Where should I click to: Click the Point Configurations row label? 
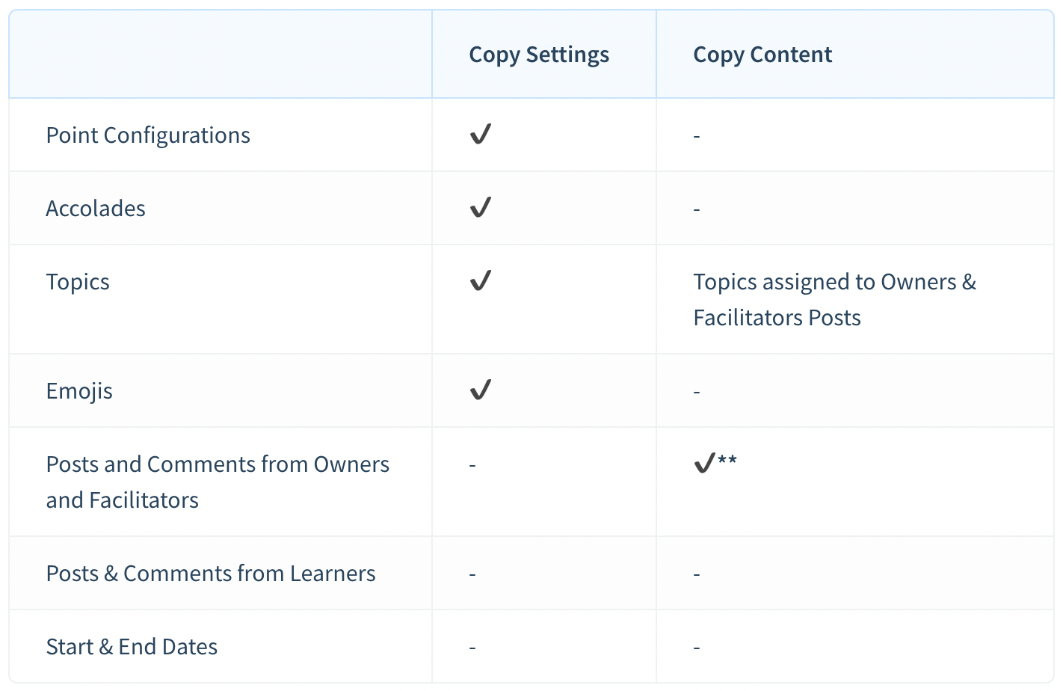(148, 135)
